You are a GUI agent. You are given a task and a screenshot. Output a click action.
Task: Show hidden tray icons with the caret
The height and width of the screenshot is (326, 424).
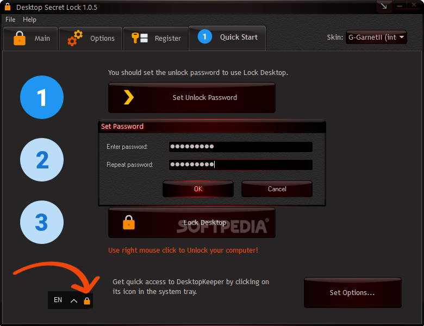[74, 300]
